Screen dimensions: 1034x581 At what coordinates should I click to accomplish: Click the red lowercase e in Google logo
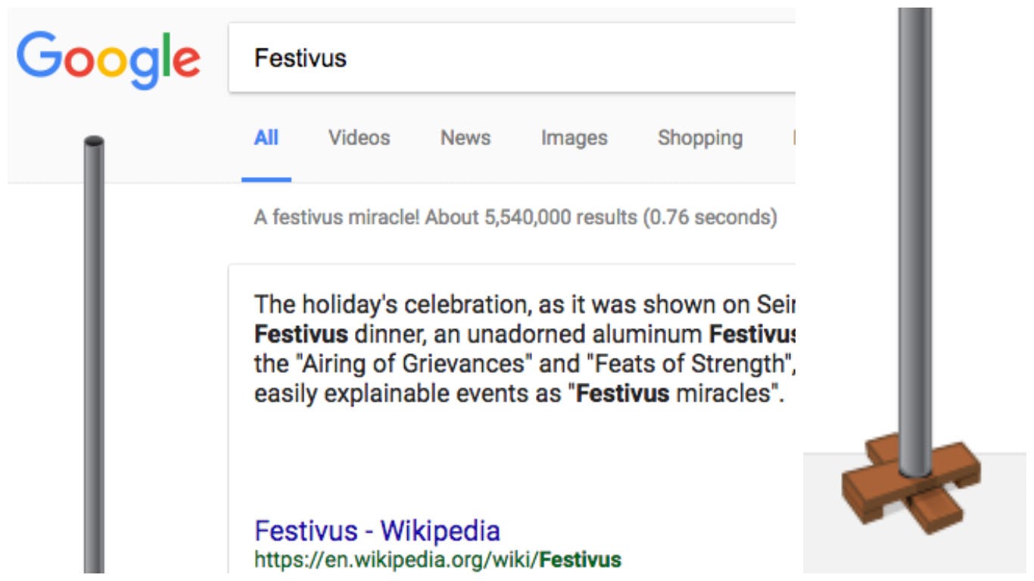click(186, 61)
